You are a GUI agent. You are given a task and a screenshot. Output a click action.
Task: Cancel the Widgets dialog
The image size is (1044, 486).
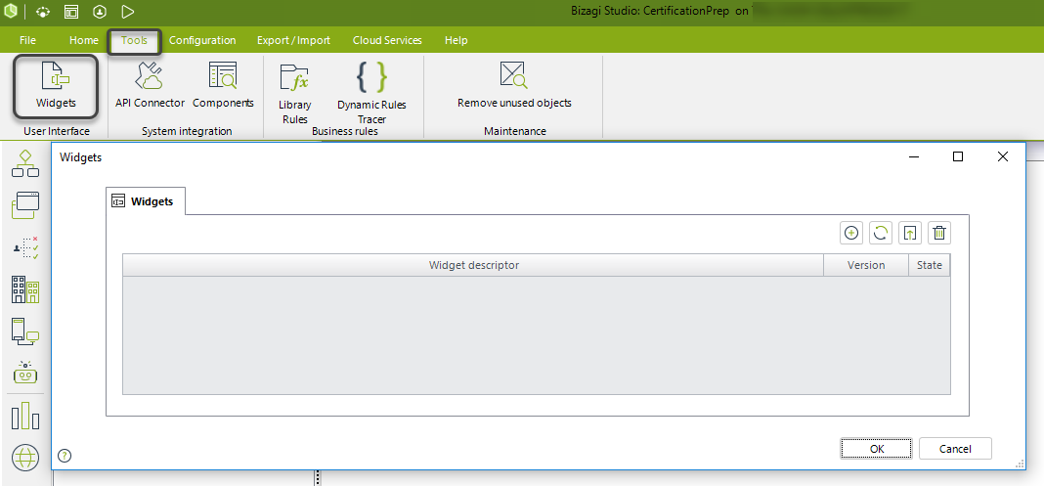(x=955, y=449)
